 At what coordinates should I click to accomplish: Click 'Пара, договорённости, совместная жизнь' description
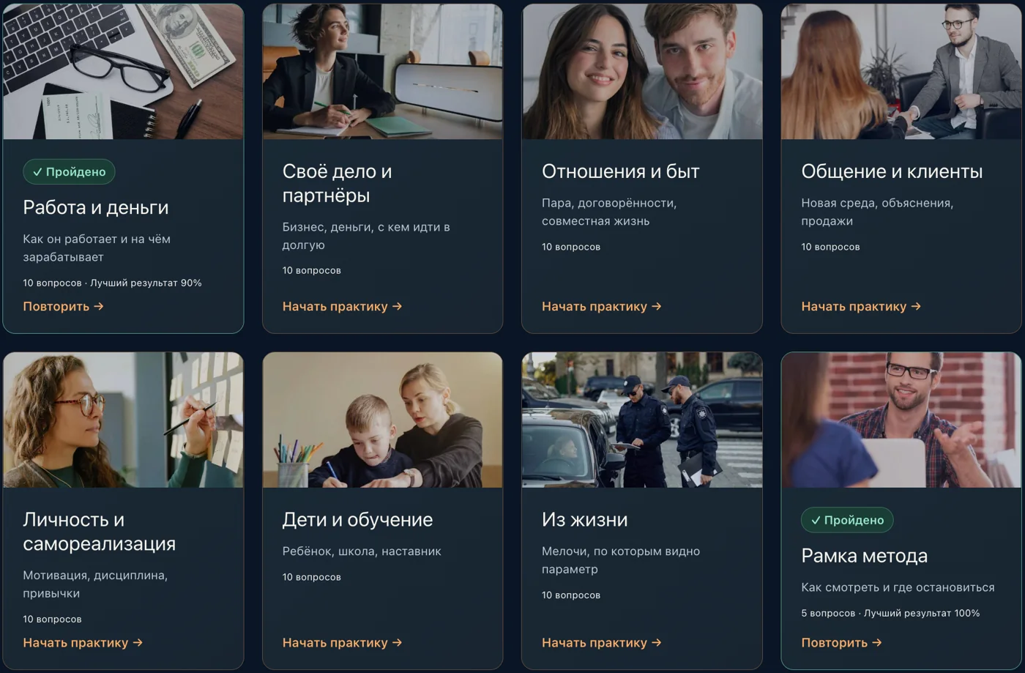pyautogui.click(x=609, y=212)
